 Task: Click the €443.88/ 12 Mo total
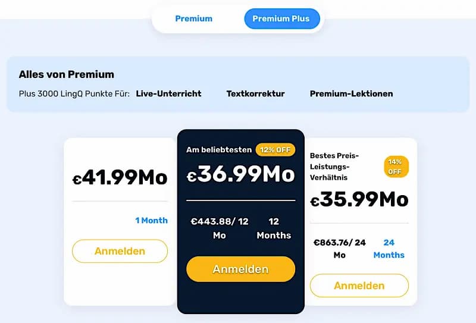click(219, 228)
